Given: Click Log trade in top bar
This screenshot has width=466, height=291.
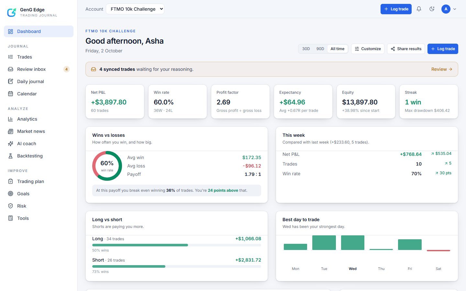Looking at the screenshot, I should (396, 9).
